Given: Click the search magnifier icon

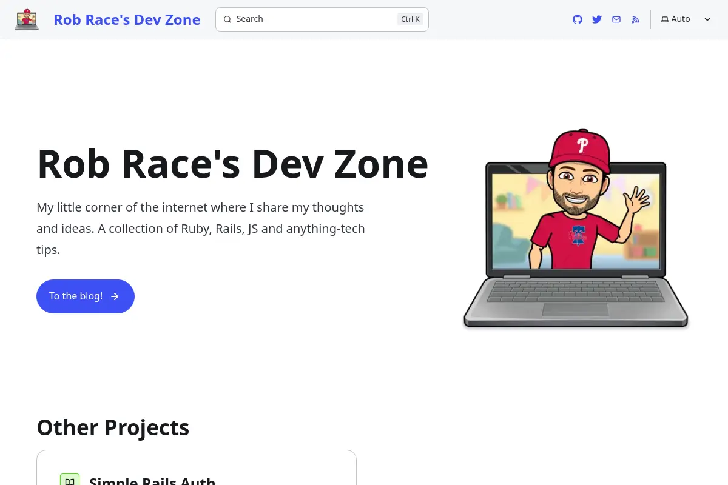Looking at the screenshot, I should click(227, 19).
